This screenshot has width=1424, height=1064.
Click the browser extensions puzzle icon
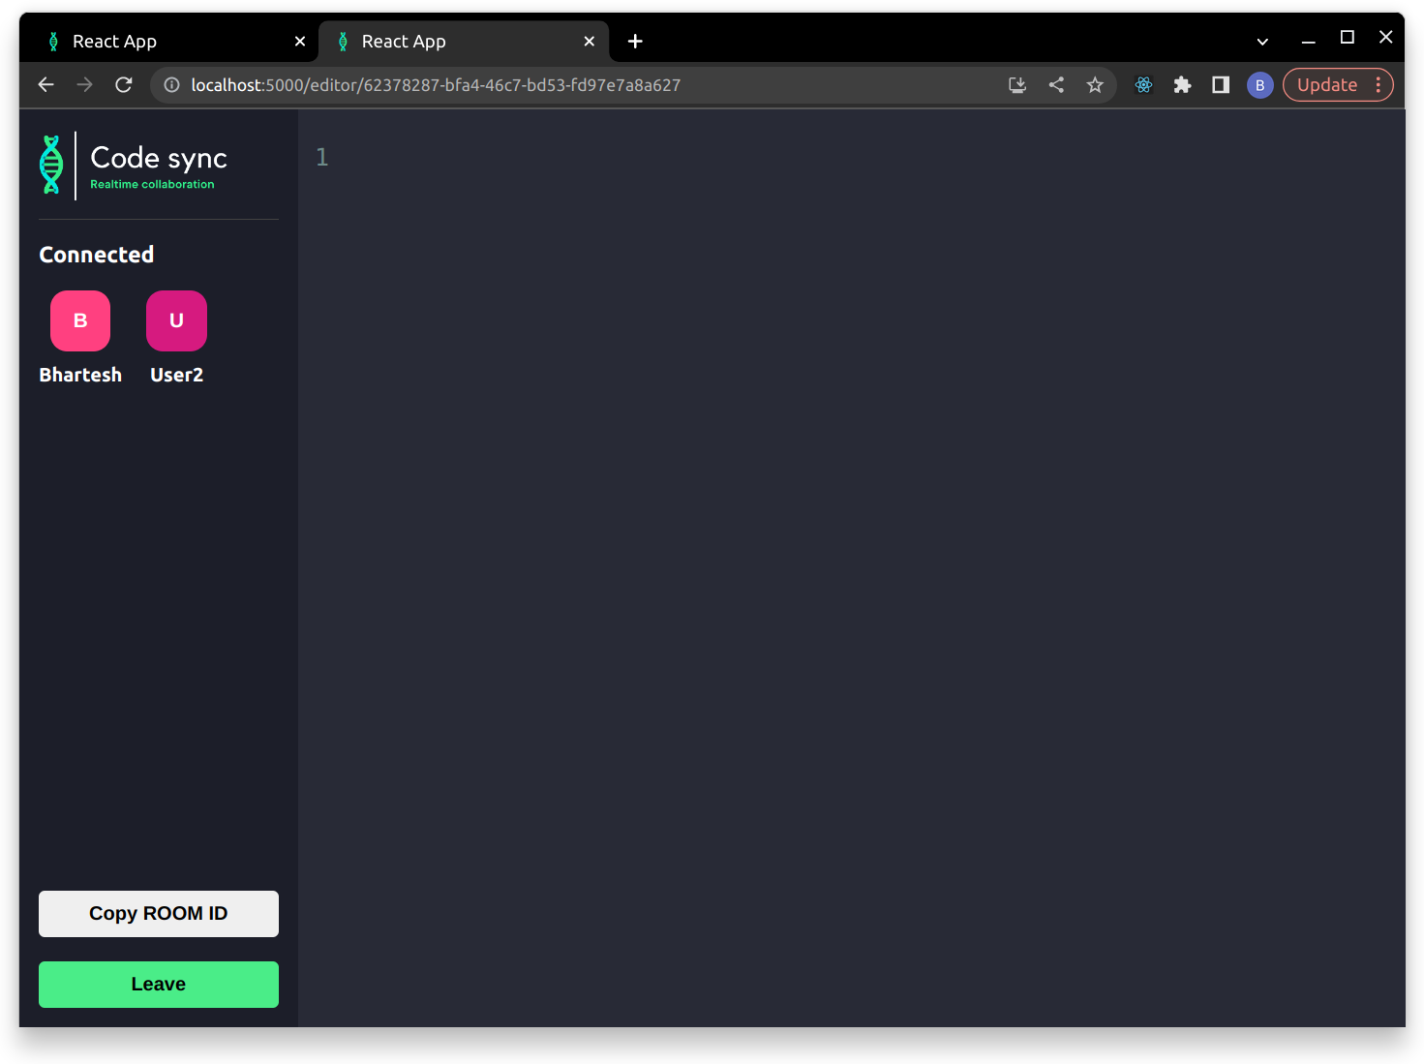click(1182, 84)
